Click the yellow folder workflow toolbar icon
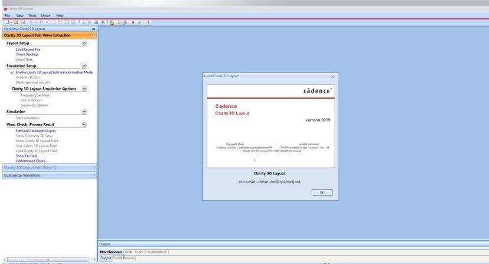Viewport: 489px width, 264px height. point(112,22)
